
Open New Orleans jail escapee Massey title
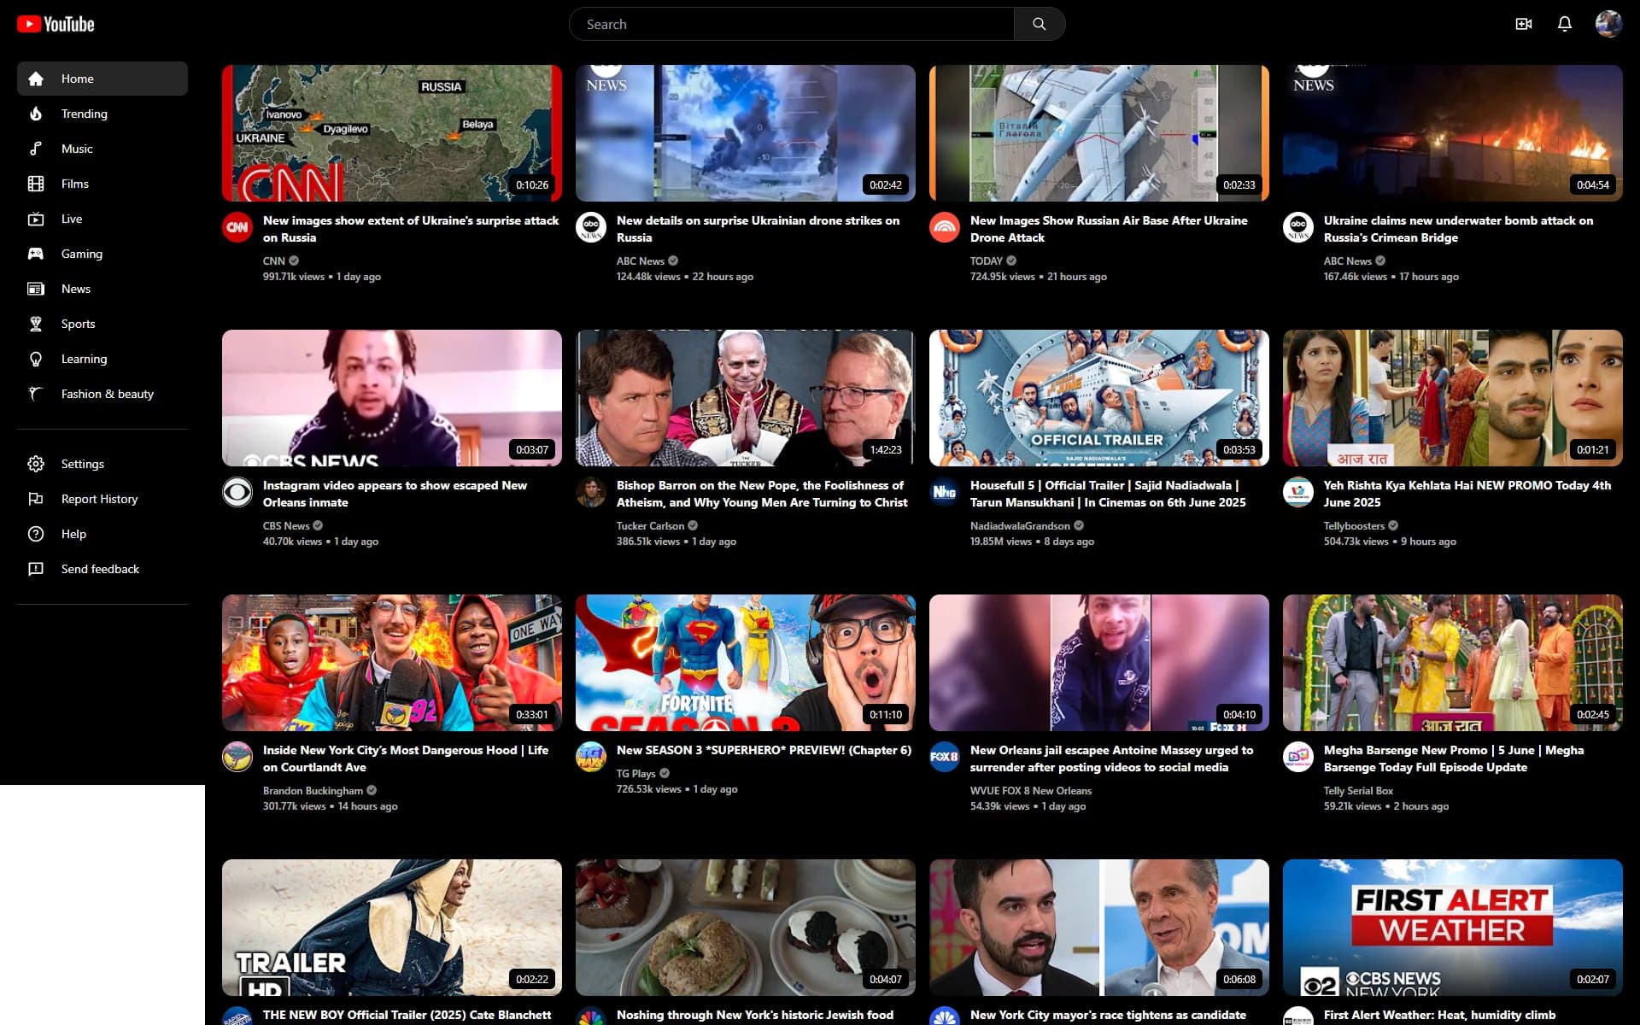point(1111,758)
